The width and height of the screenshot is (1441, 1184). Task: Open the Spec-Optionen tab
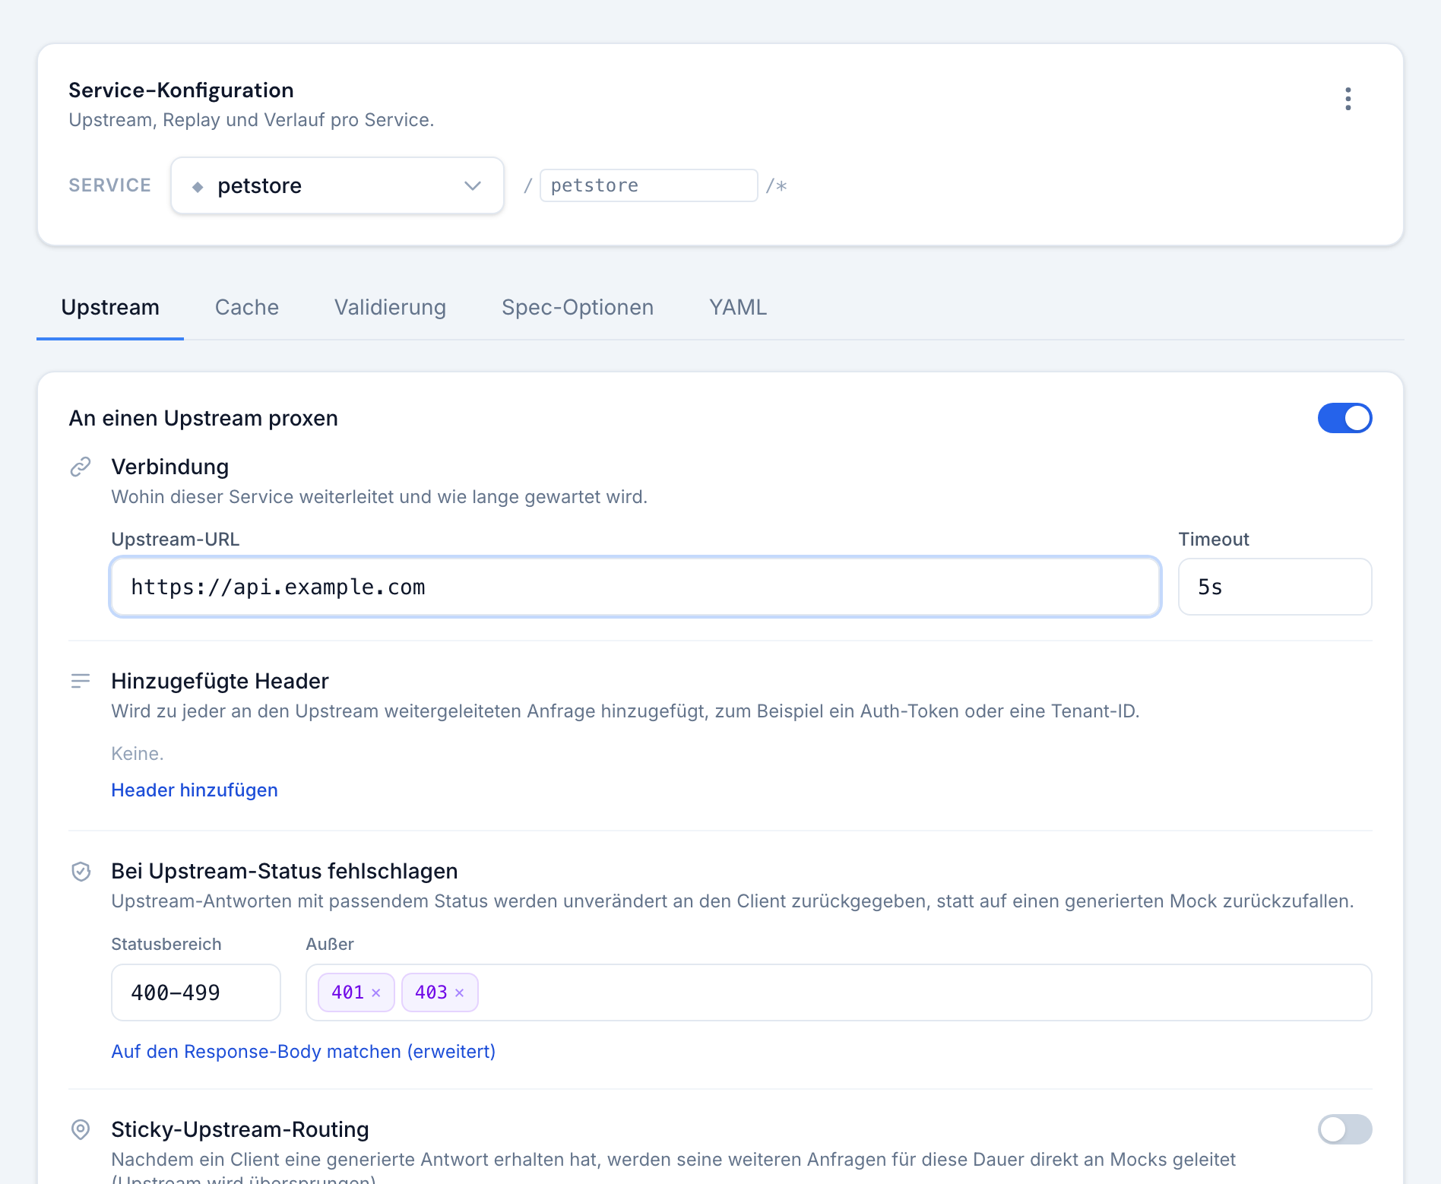578,307
